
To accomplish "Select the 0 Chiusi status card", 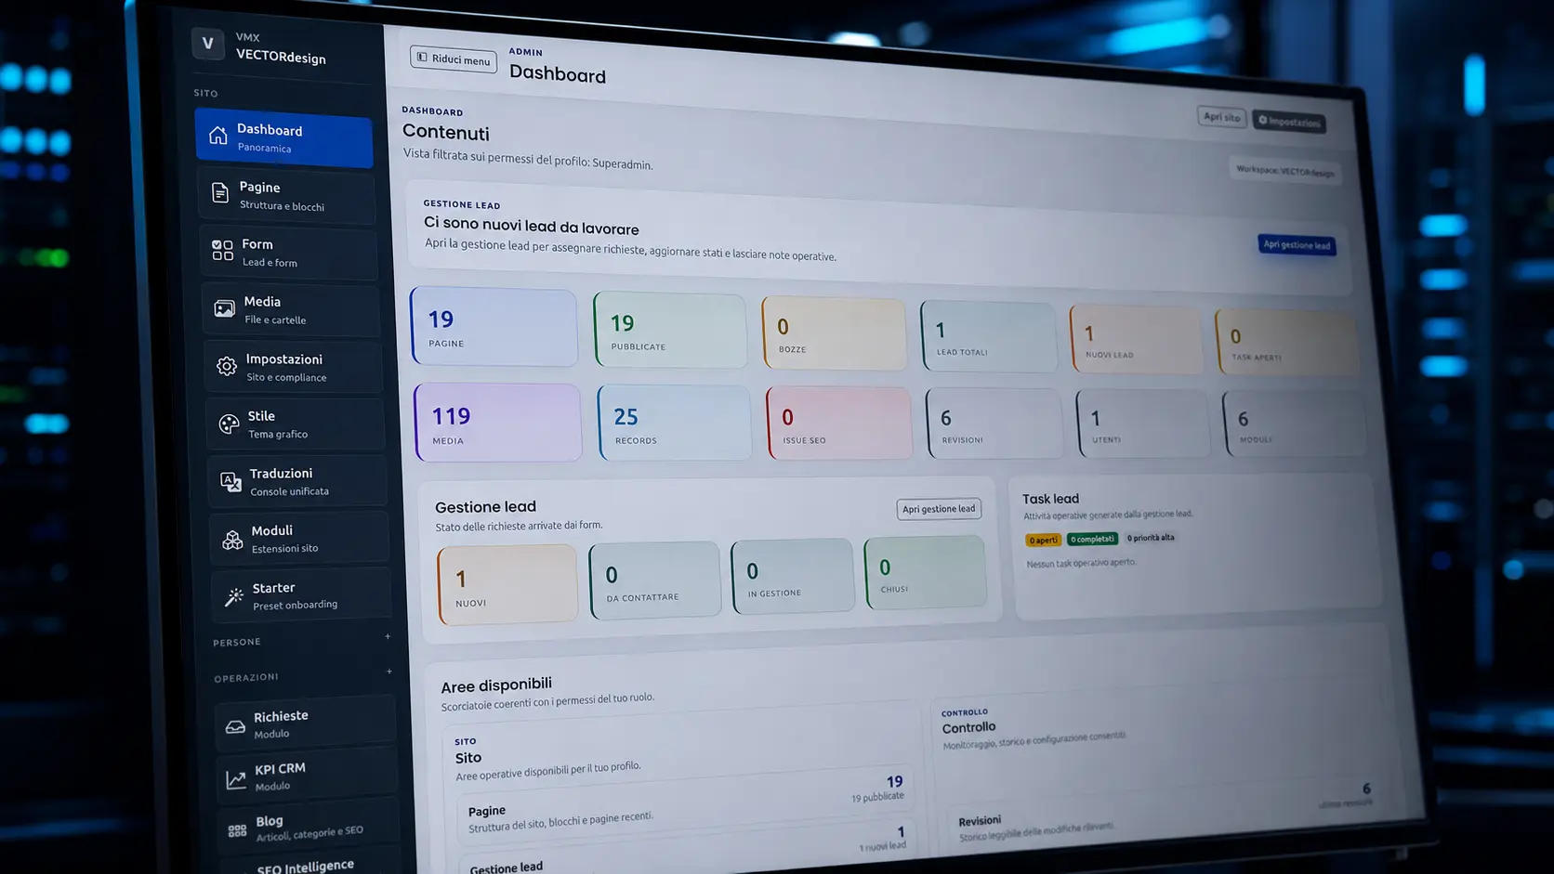I will coord(925,572).
